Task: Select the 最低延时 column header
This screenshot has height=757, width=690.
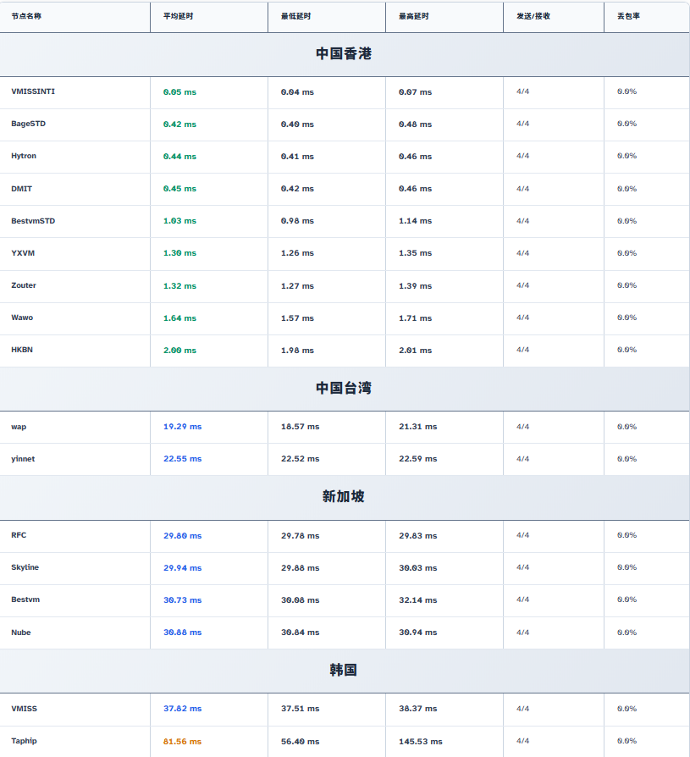Action: (x=295, y=16)
